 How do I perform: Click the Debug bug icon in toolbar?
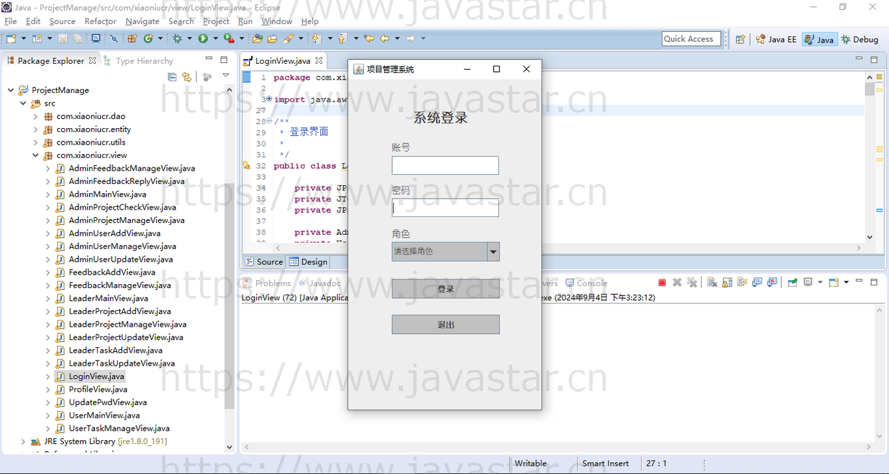[177, 39]
